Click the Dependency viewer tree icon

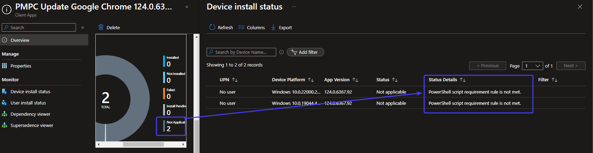coord(4,114)
